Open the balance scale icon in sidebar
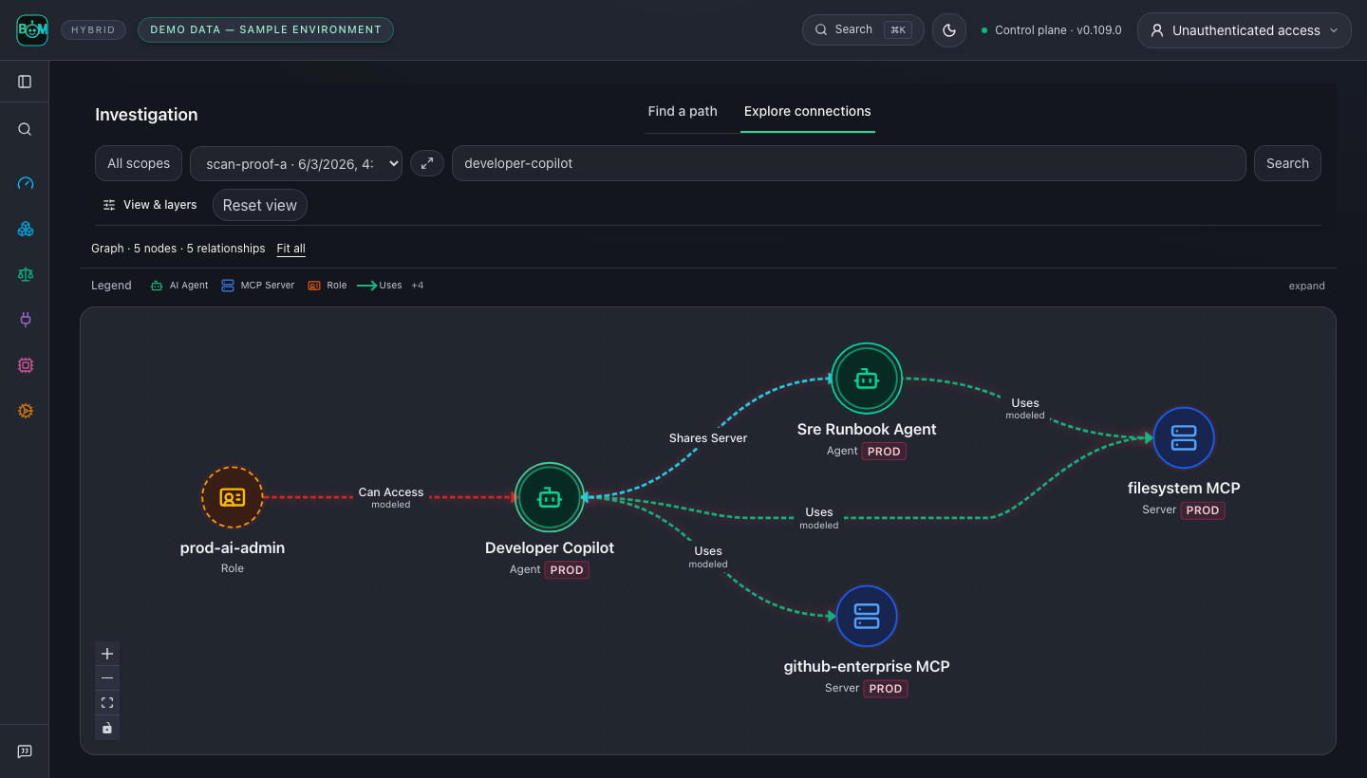 (x=26, y=274)
